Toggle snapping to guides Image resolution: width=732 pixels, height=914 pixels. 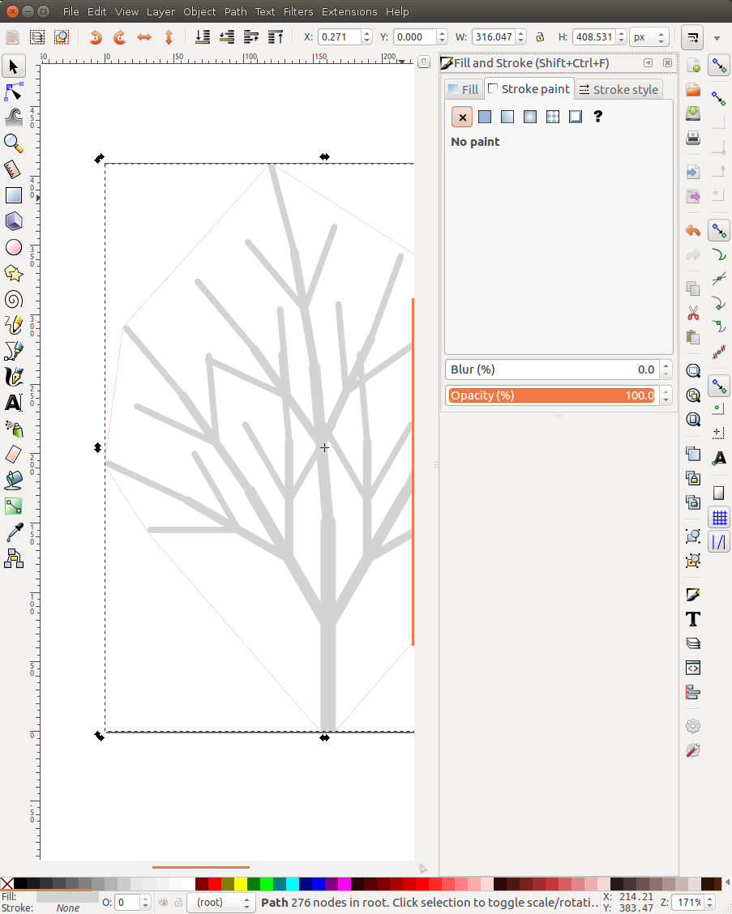(x=719, y=541)
